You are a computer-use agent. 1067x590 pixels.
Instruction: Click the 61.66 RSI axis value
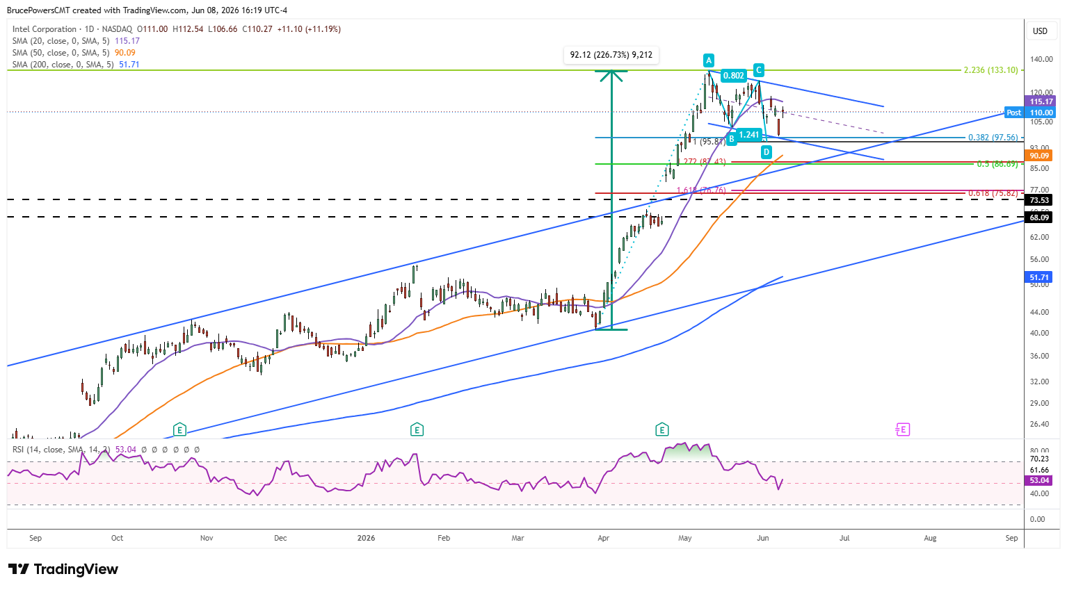[1039, 470]
